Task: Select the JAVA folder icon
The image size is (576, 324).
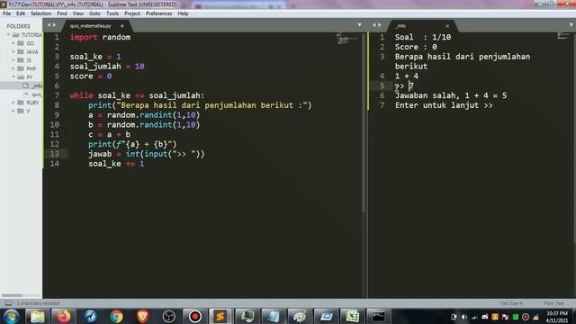Action: tap(21, 52)
